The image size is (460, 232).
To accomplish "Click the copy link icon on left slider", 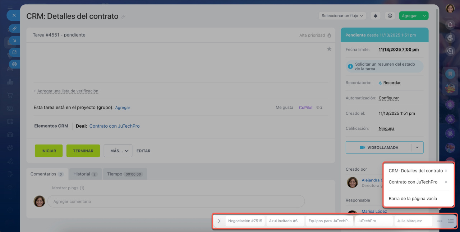I will [14, 28].
